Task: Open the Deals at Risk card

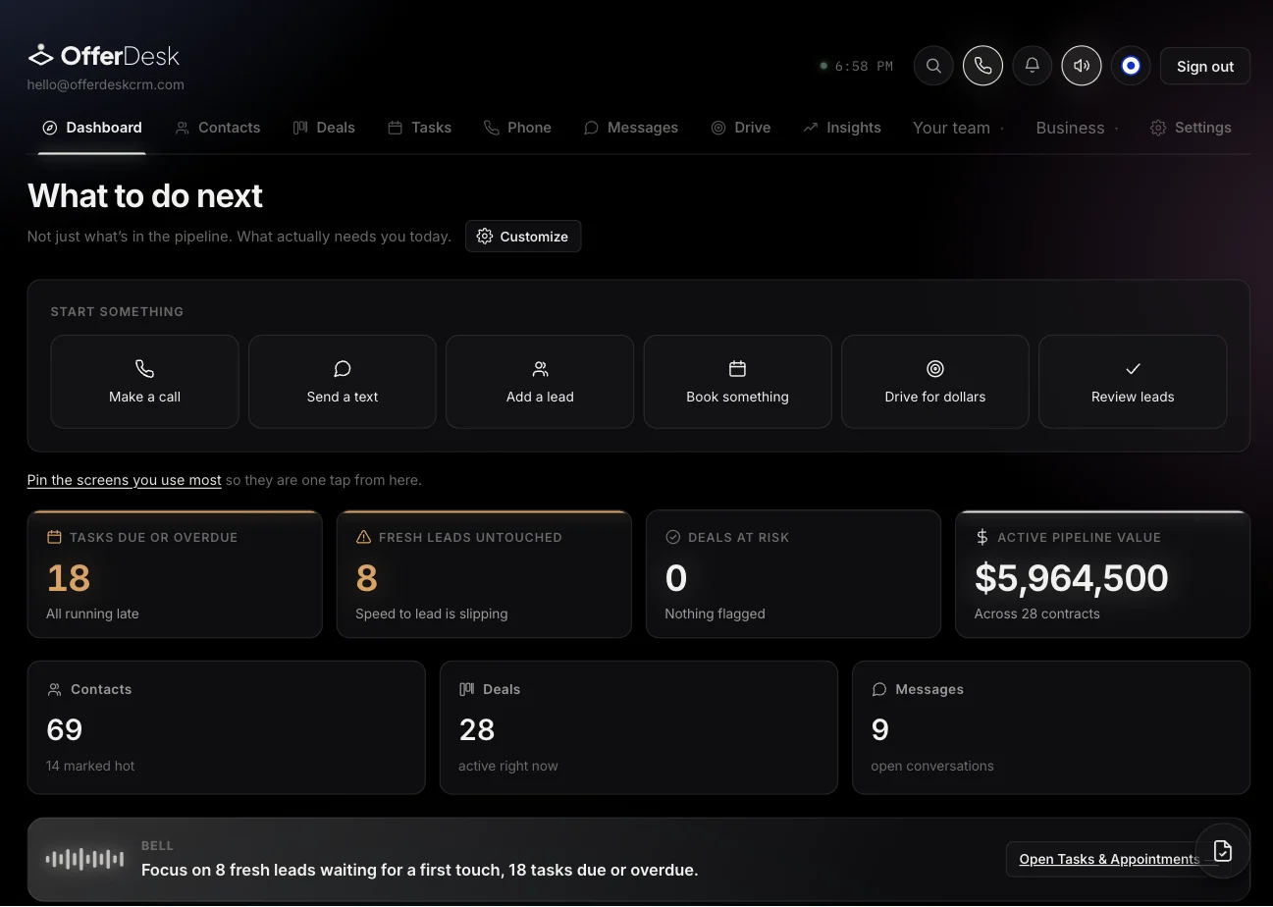Action: 793,574
